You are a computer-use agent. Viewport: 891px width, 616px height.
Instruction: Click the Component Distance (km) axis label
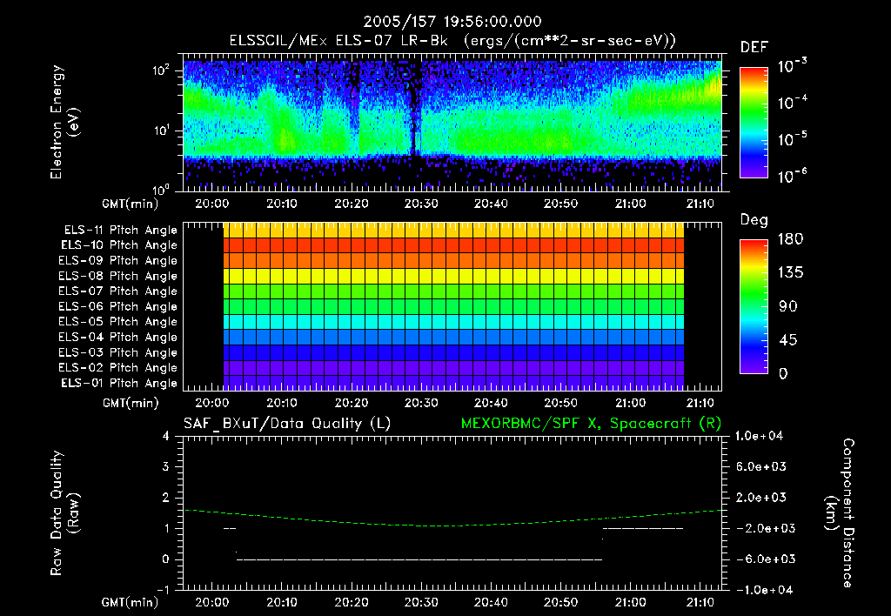(x=840, y=513)
